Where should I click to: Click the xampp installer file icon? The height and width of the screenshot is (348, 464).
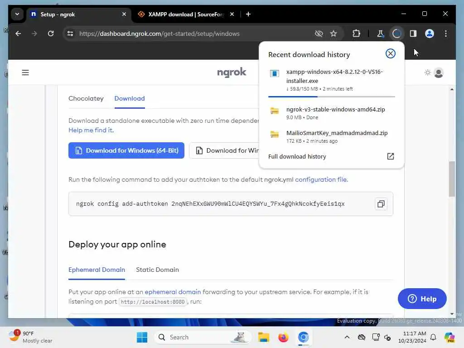274,73
